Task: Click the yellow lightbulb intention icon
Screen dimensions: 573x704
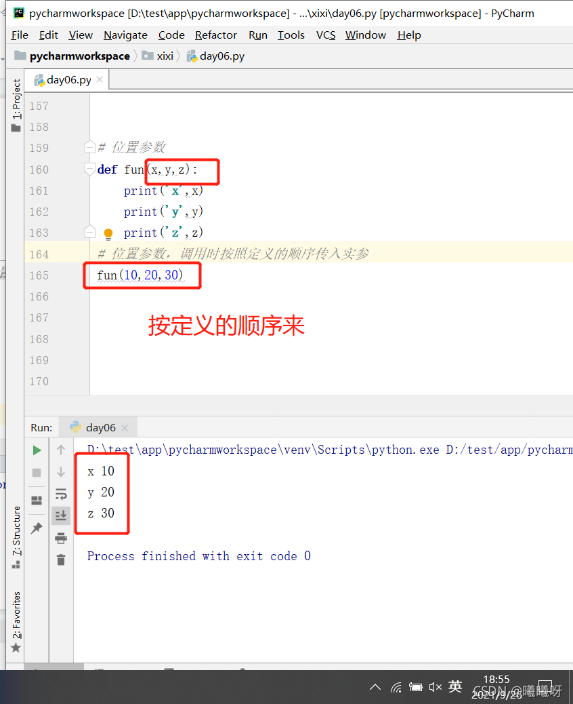Action: pyautogui.click(x=108, y=233)
